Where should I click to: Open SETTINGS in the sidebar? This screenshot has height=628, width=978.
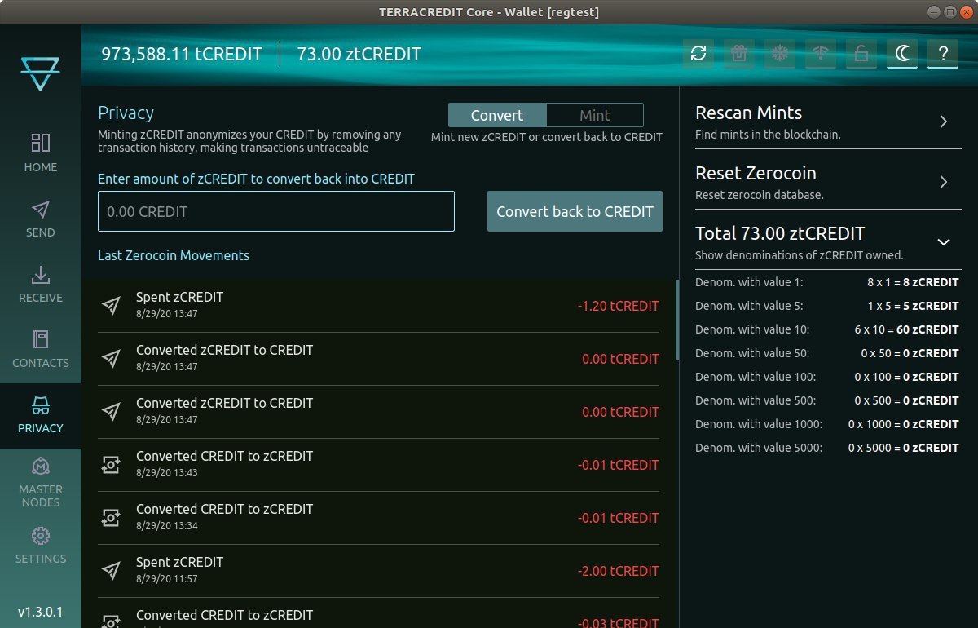(41, 546)
